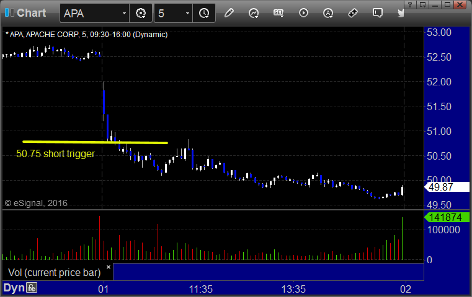Click the 53.00 price axis label
The width and height of the screenshot is (472, 297).
pos(439,32)
